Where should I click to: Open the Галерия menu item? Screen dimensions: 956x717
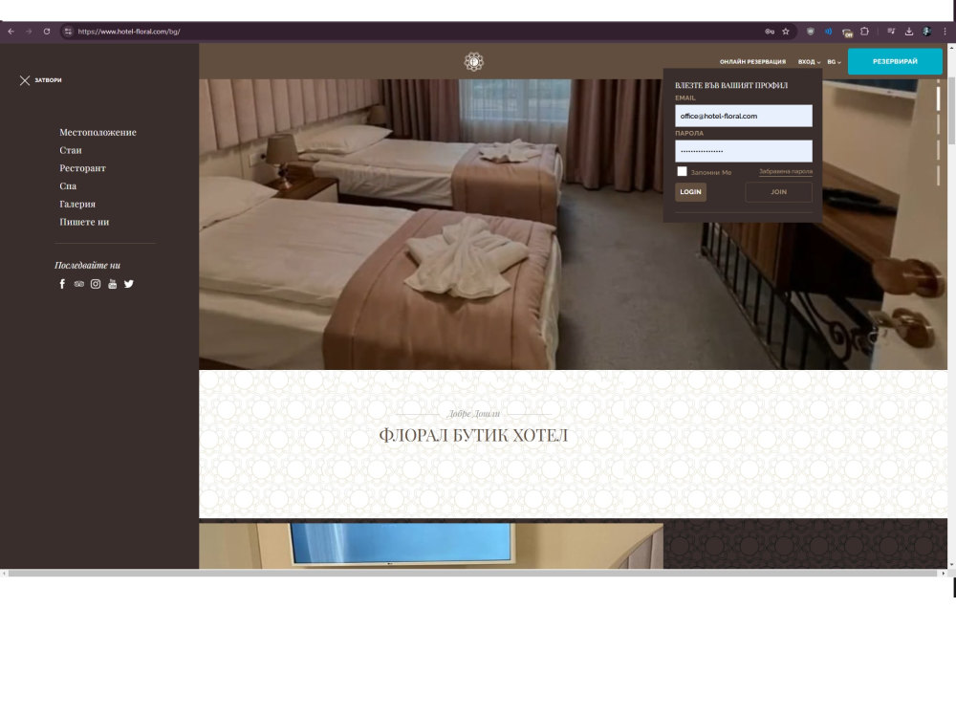77,205
